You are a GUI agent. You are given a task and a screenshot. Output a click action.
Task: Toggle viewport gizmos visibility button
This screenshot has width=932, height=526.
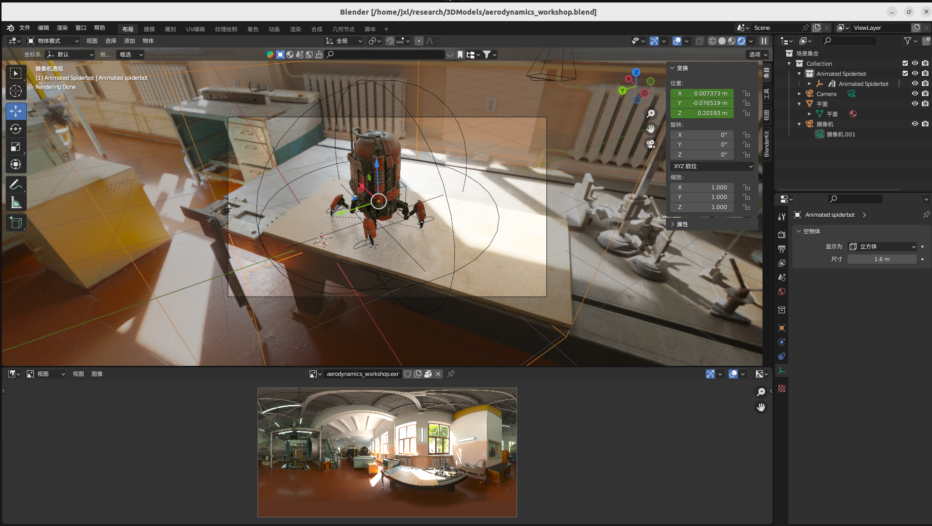coord(654,41)
